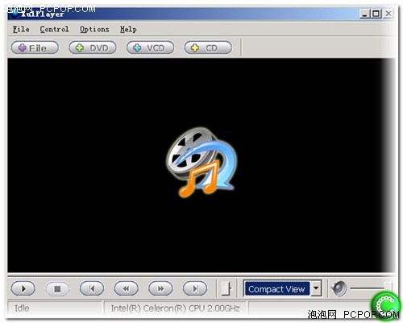Select the Compact View combo box field

click(283, 288)
